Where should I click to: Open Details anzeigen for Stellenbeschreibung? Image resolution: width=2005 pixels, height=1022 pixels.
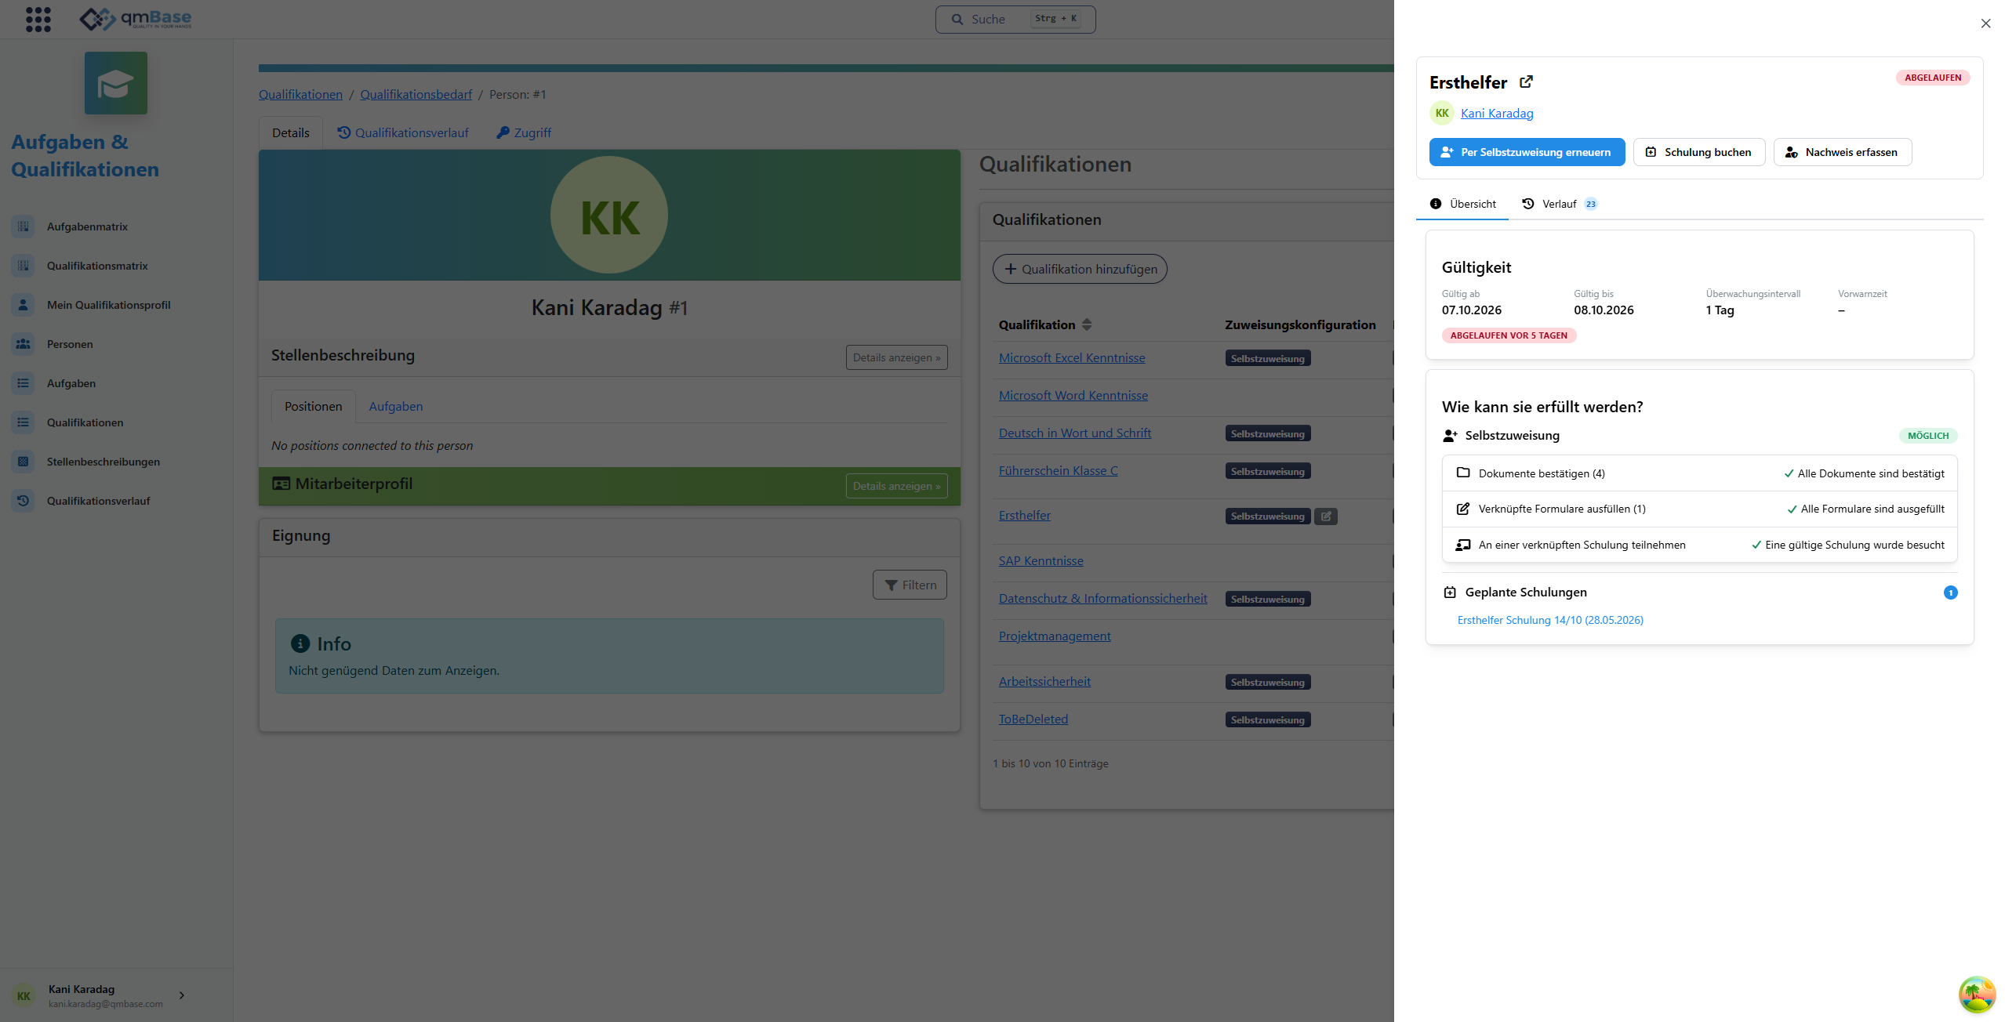point(896,357)
